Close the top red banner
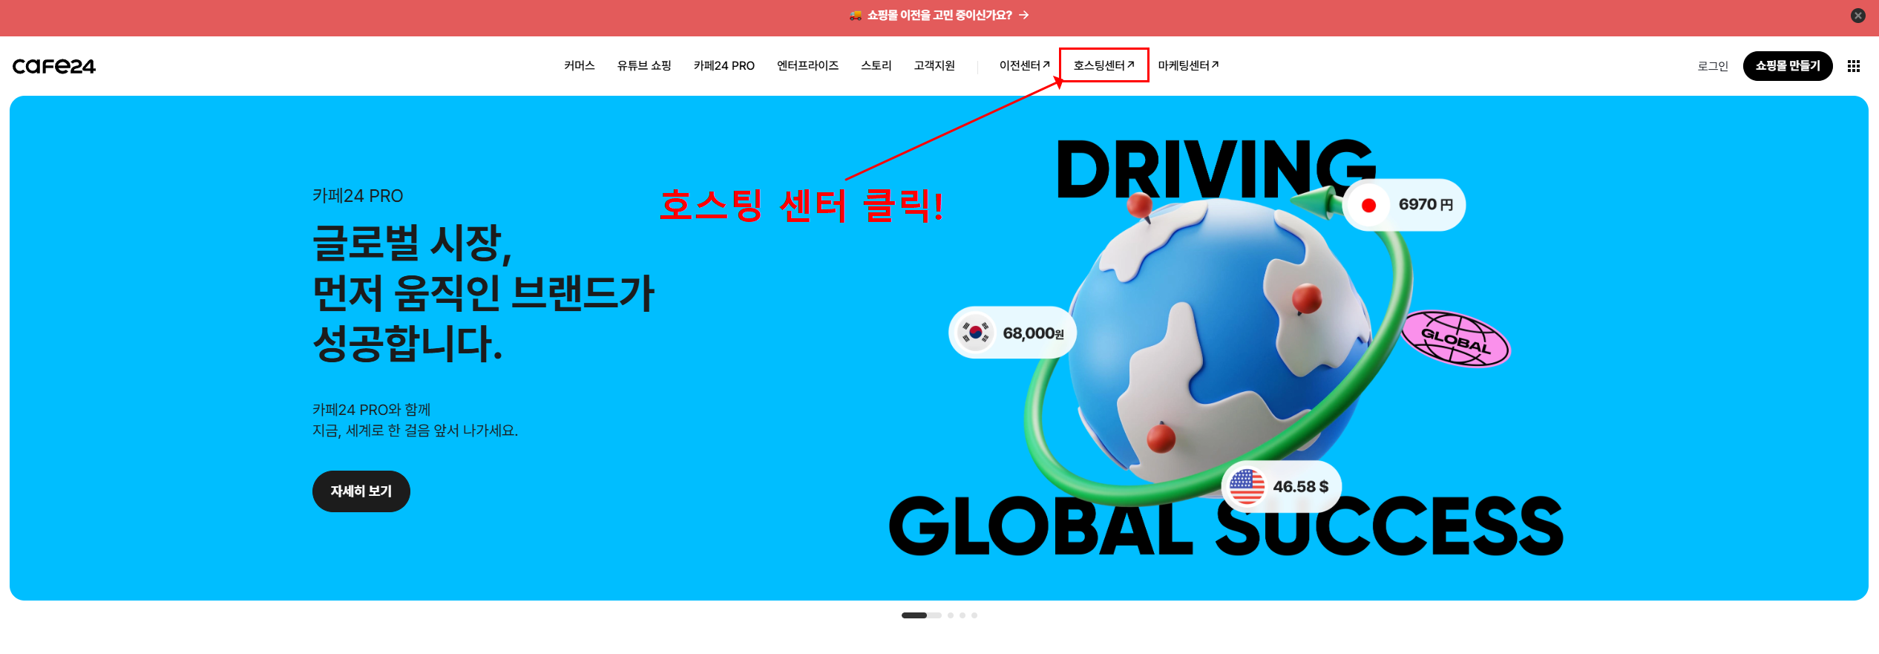This screenshot has width=1879, height=654. click(1857, 16)
